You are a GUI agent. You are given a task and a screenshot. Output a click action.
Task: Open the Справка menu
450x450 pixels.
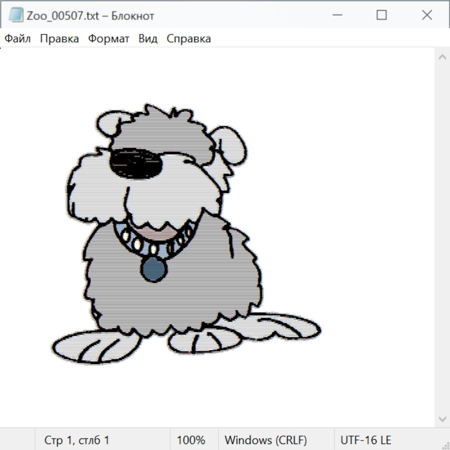(x=188, y=38)
